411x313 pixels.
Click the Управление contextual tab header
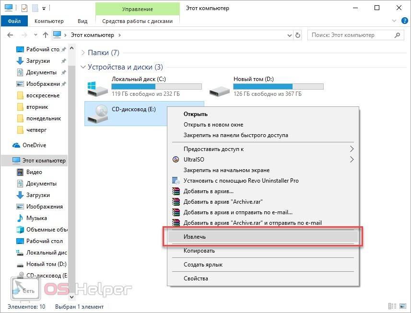pos(137,9)
